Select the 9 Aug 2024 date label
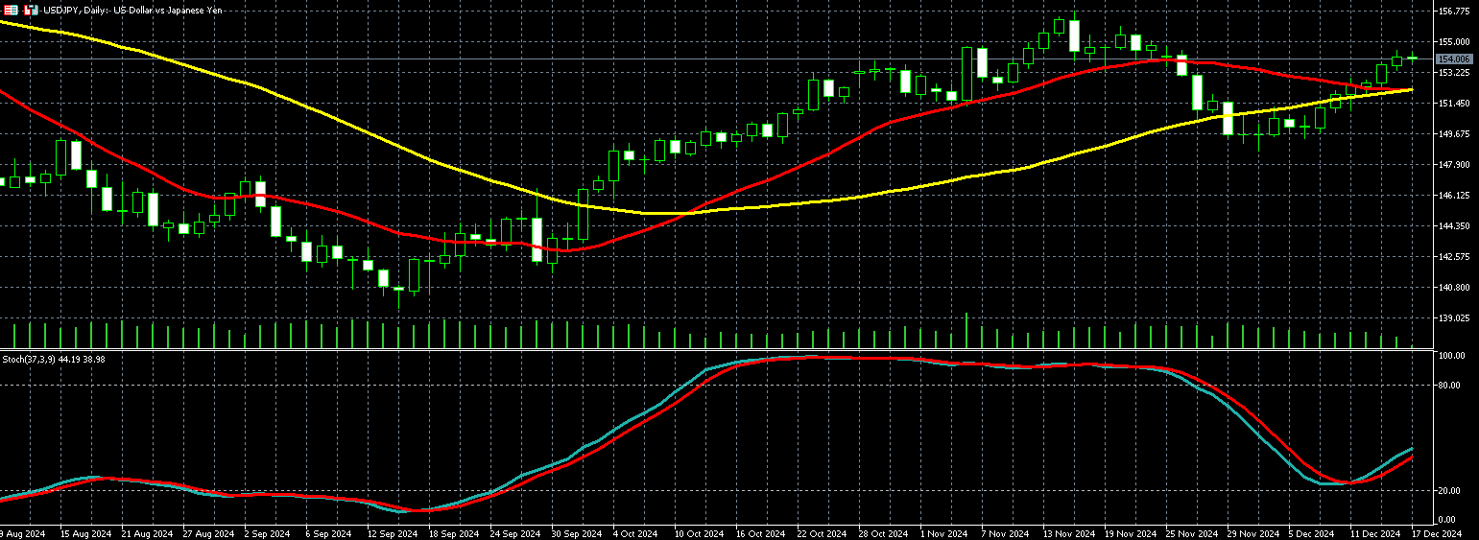The height and width of the screenshot is (540, 1479). tap(23, 533)
